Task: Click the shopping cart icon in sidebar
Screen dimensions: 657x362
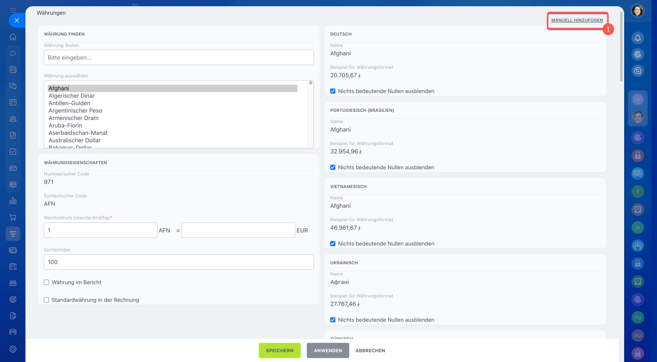Action: pyautogui.click(x=13, y=217)
